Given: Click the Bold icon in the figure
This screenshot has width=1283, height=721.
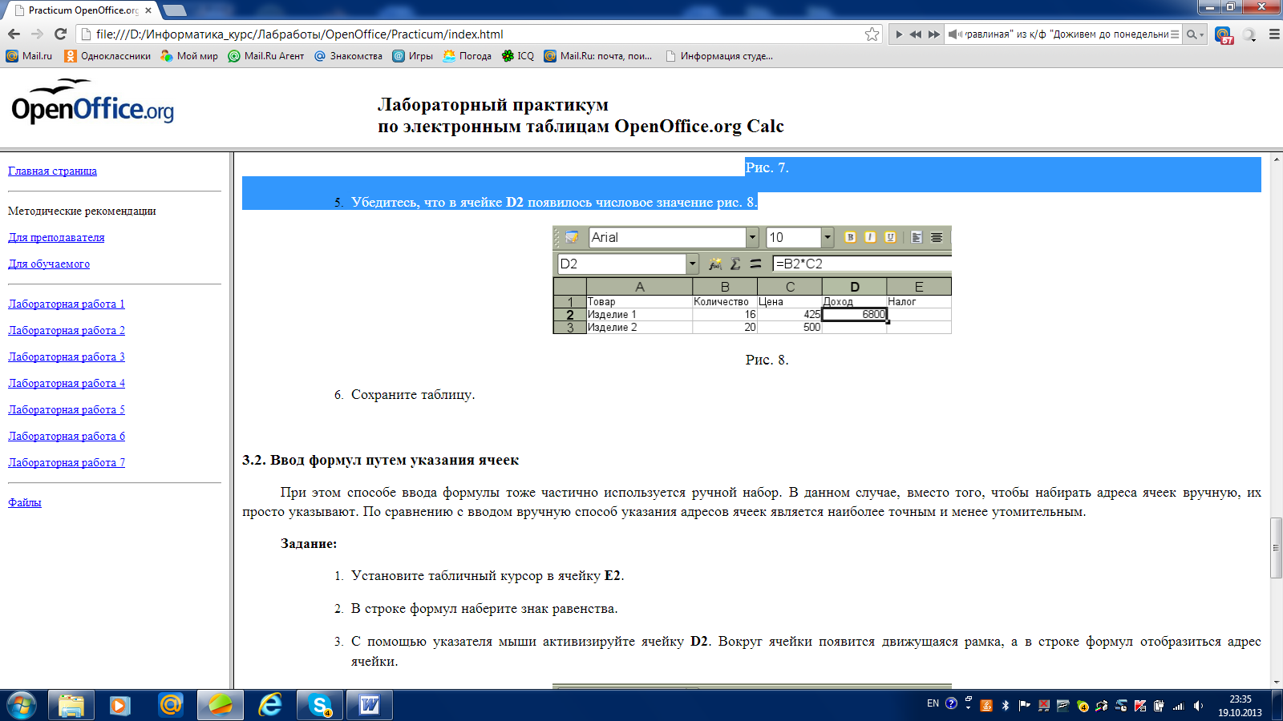Looking at the screenshot, I should pyautogui.click(x=850, y=237).
